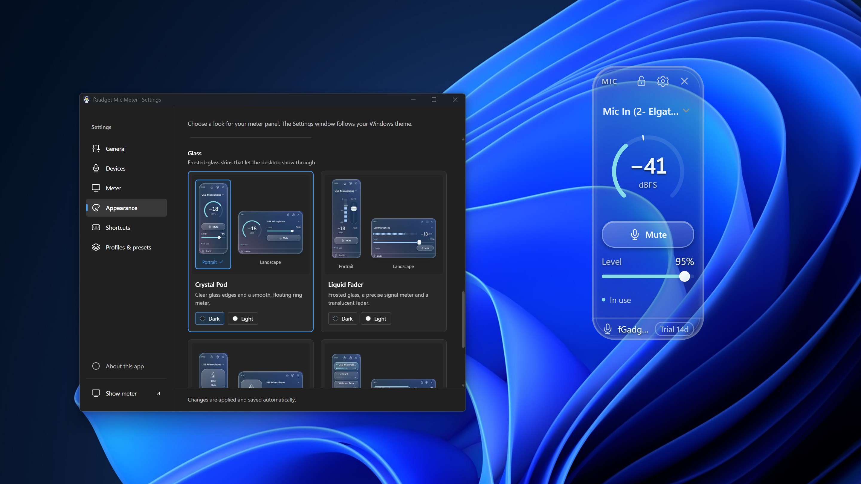Choose Liquid Fader Light option
This screenshot has width=861, height=484.
376,319
